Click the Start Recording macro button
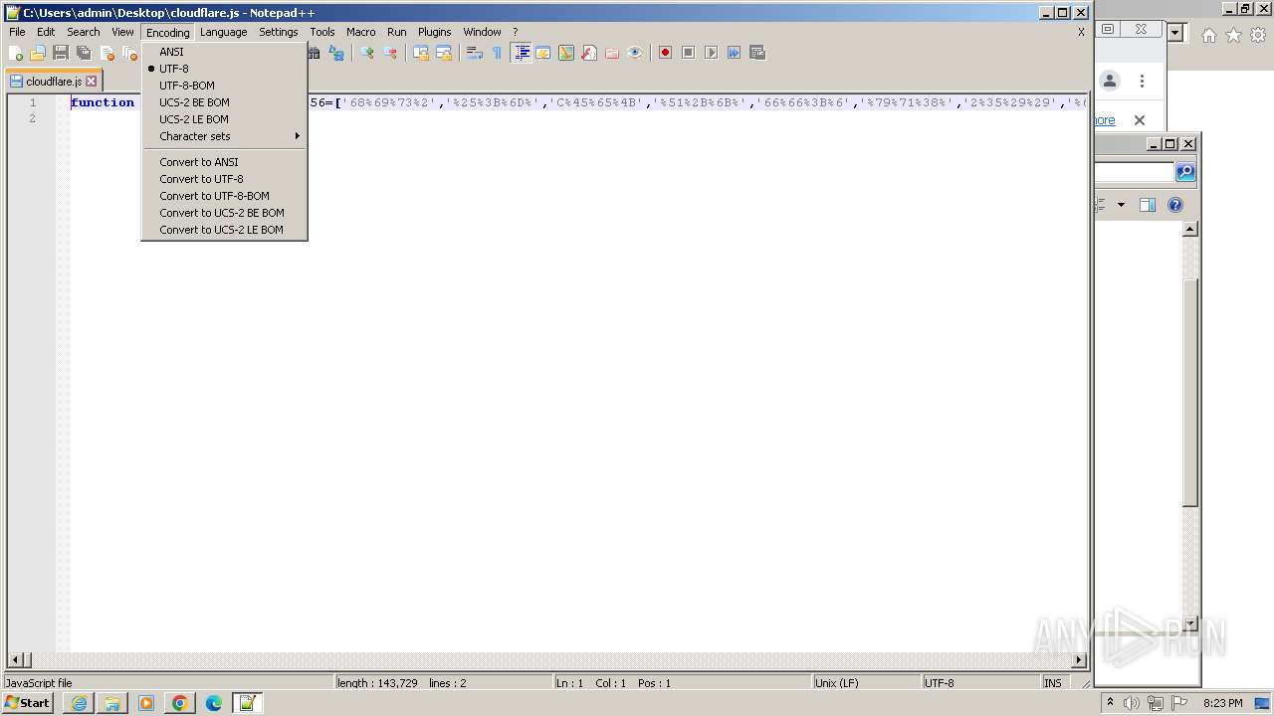 tap(666, 53)
